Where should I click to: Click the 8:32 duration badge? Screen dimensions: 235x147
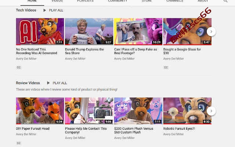click(206, 122)
